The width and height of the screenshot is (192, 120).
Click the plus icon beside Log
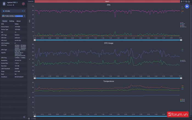click(x=29, y=119)
